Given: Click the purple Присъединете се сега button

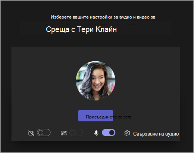Looking at the screenshot, I should [96, 115].
